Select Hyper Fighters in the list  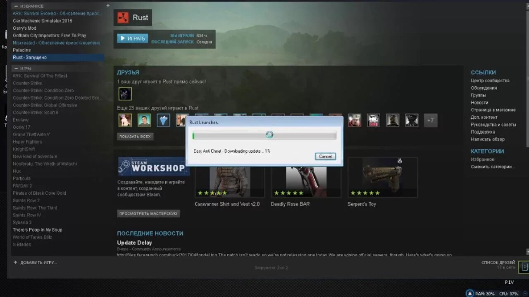pyautogui.click(x=27, y=141)
